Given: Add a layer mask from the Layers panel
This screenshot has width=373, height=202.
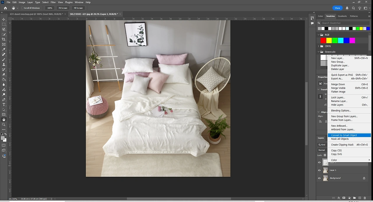Looking at the screenshot, I should point(344,198).
